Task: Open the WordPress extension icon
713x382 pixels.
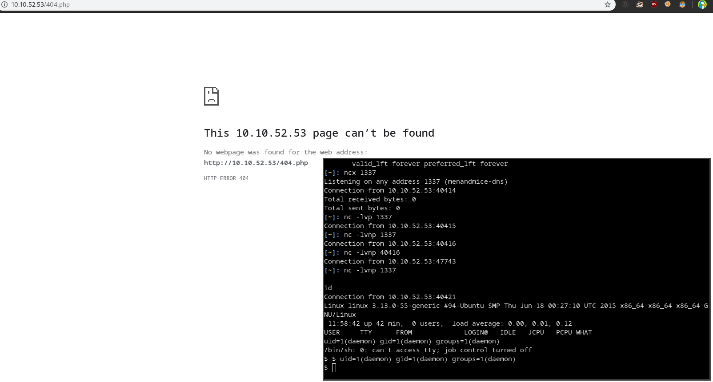Action: tap(625, 4)
